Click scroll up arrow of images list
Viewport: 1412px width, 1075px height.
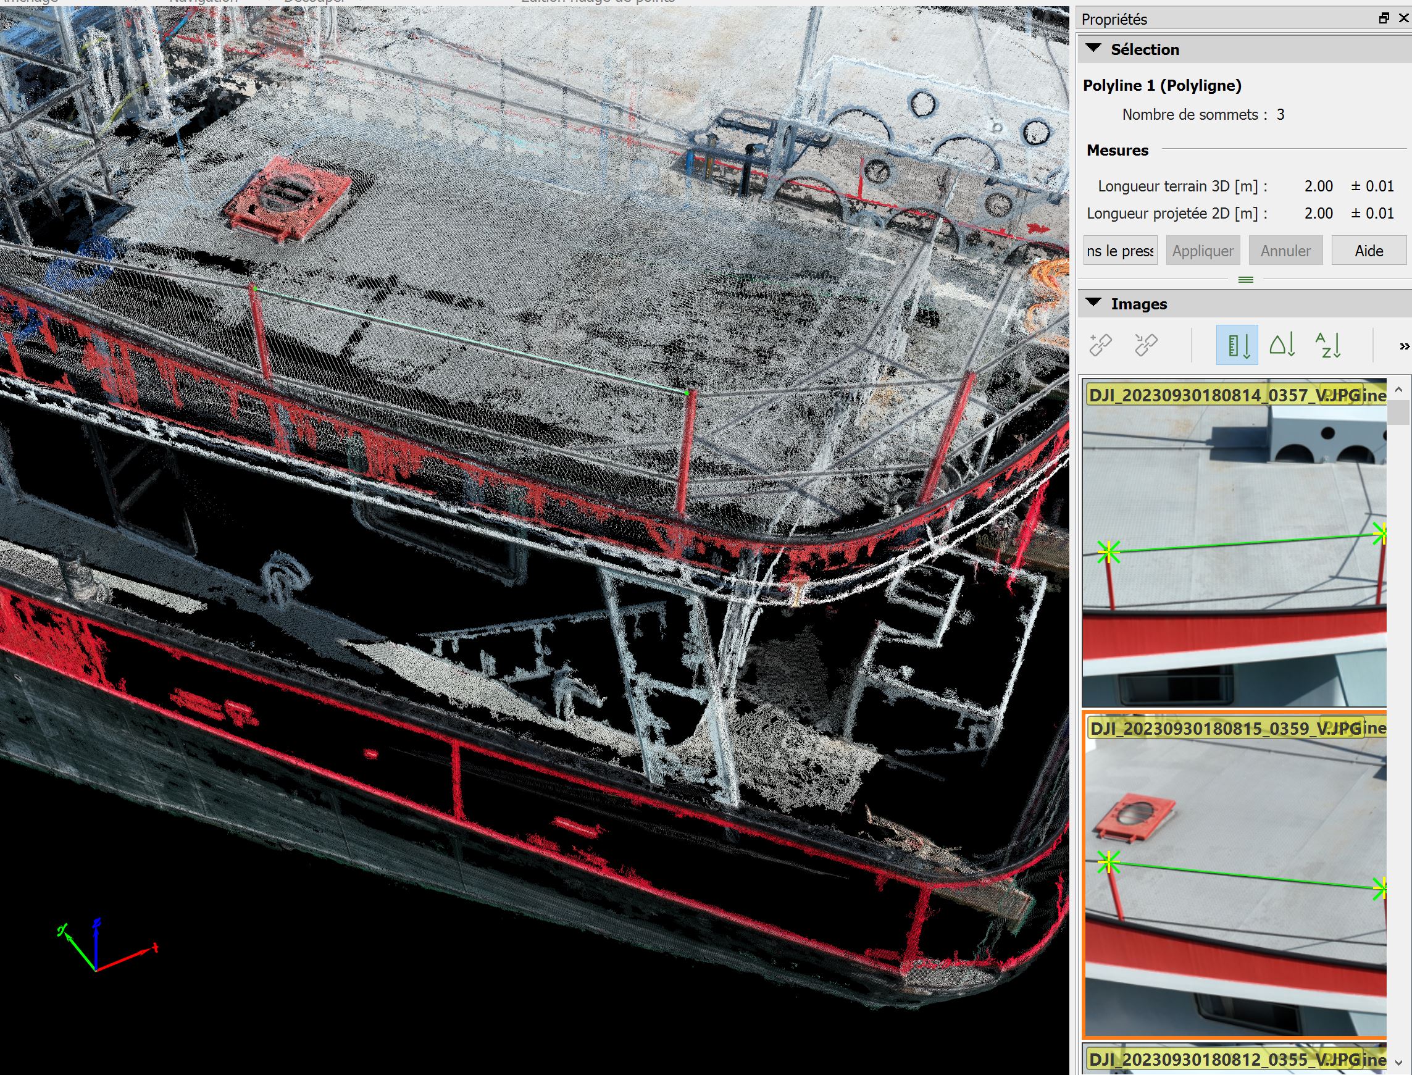pos(1398,389)
